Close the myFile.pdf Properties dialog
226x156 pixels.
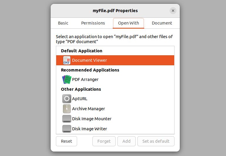(173, 11)
